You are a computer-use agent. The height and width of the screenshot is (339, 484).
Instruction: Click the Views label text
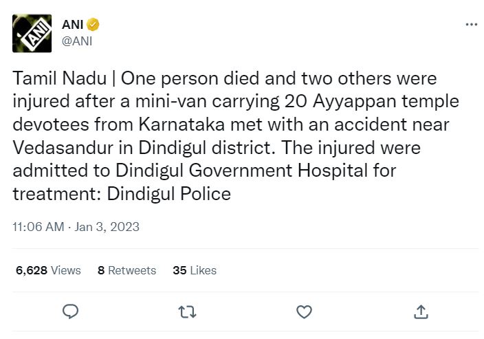click(66, 270)
